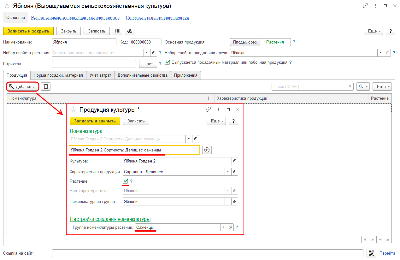Delete row using trash icon
The image size is (400, 260).
tap(46, 86)
